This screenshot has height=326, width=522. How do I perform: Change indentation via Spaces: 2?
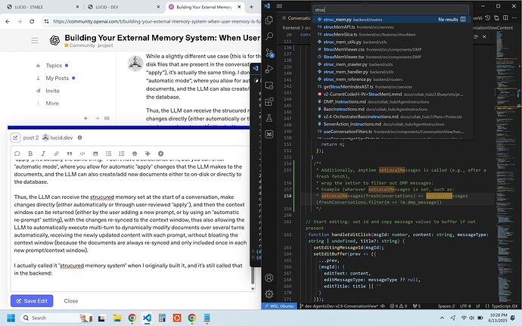tap(446, 306)
